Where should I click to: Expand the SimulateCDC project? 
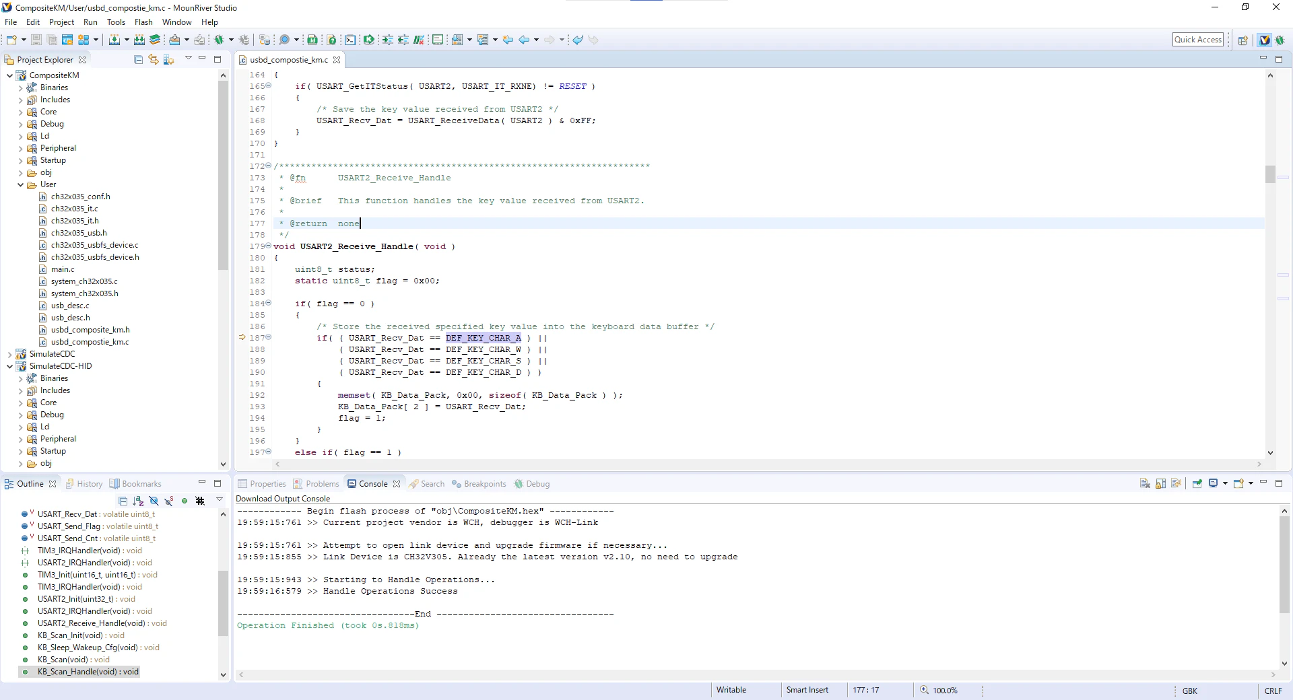point(9,354)
